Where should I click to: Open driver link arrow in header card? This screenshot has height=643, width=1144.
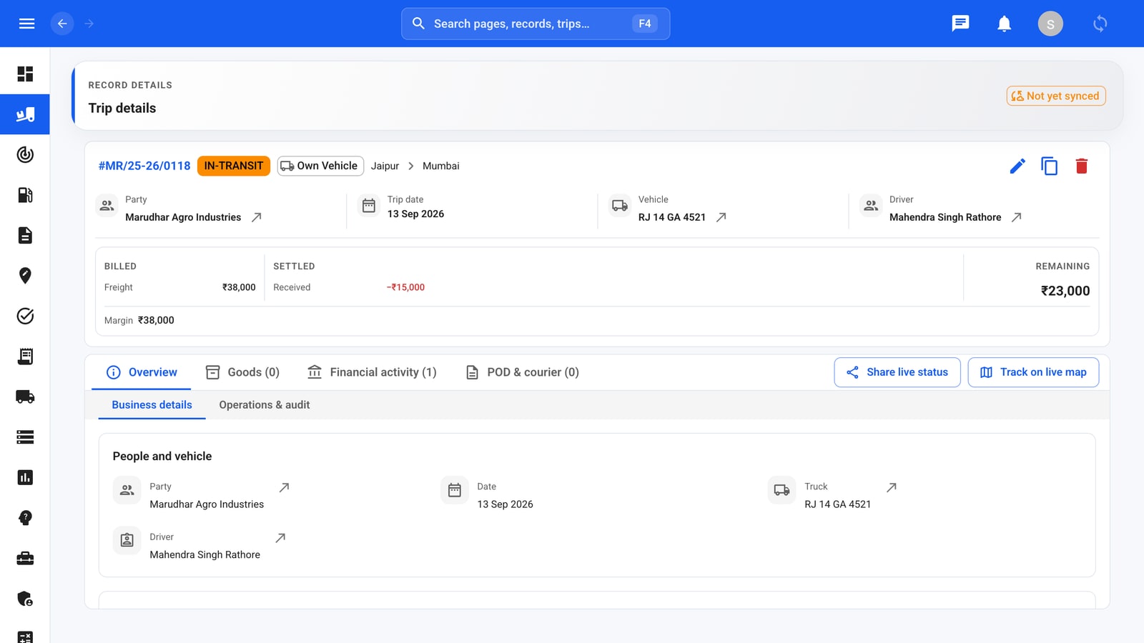(x=1017, y=217)
